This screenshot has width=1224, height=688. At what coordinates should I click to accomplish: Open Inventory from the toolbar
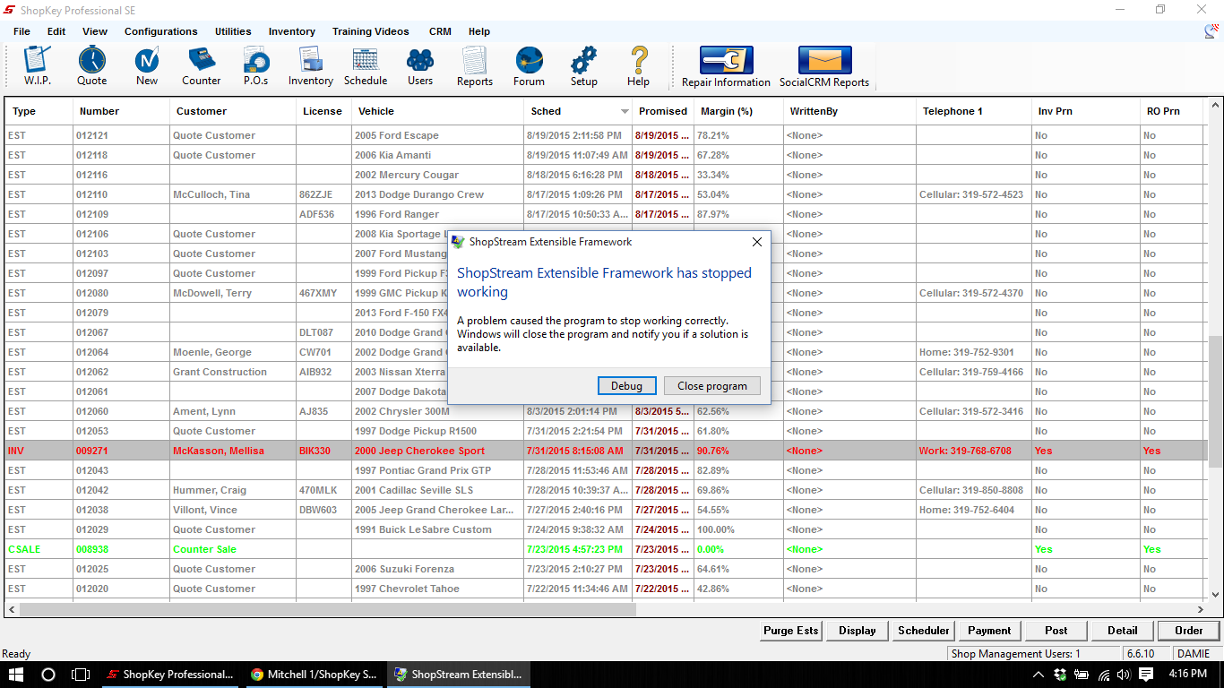311,66
